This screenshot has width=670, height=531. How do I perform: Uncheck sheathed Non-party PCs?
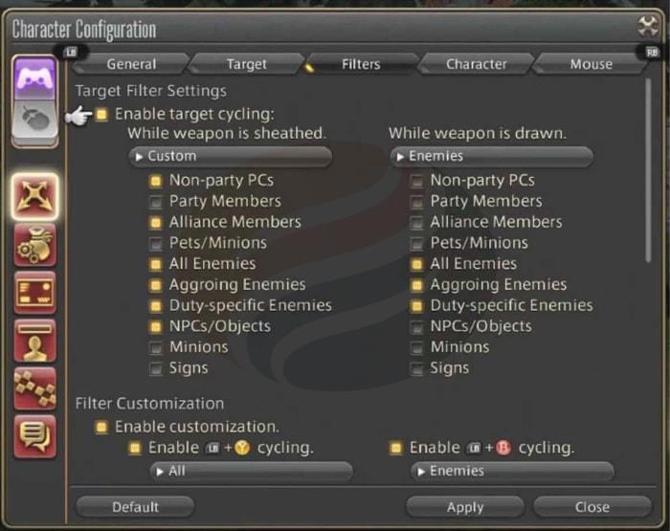coord(155,181)
